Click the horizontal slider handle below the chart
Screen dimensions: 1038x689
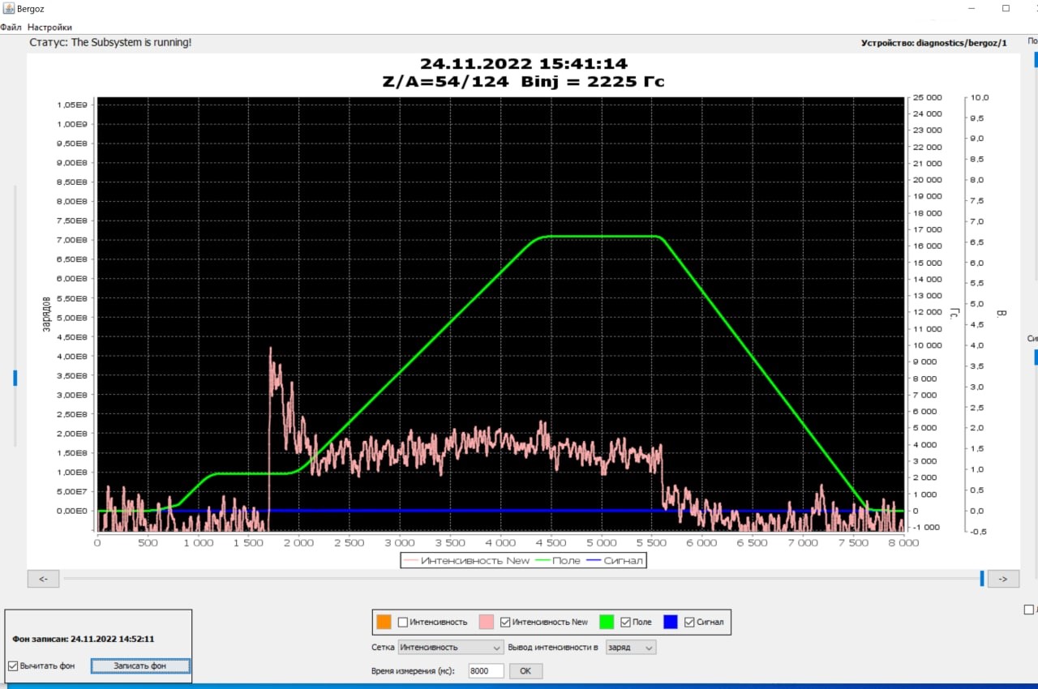pos(982,578)
